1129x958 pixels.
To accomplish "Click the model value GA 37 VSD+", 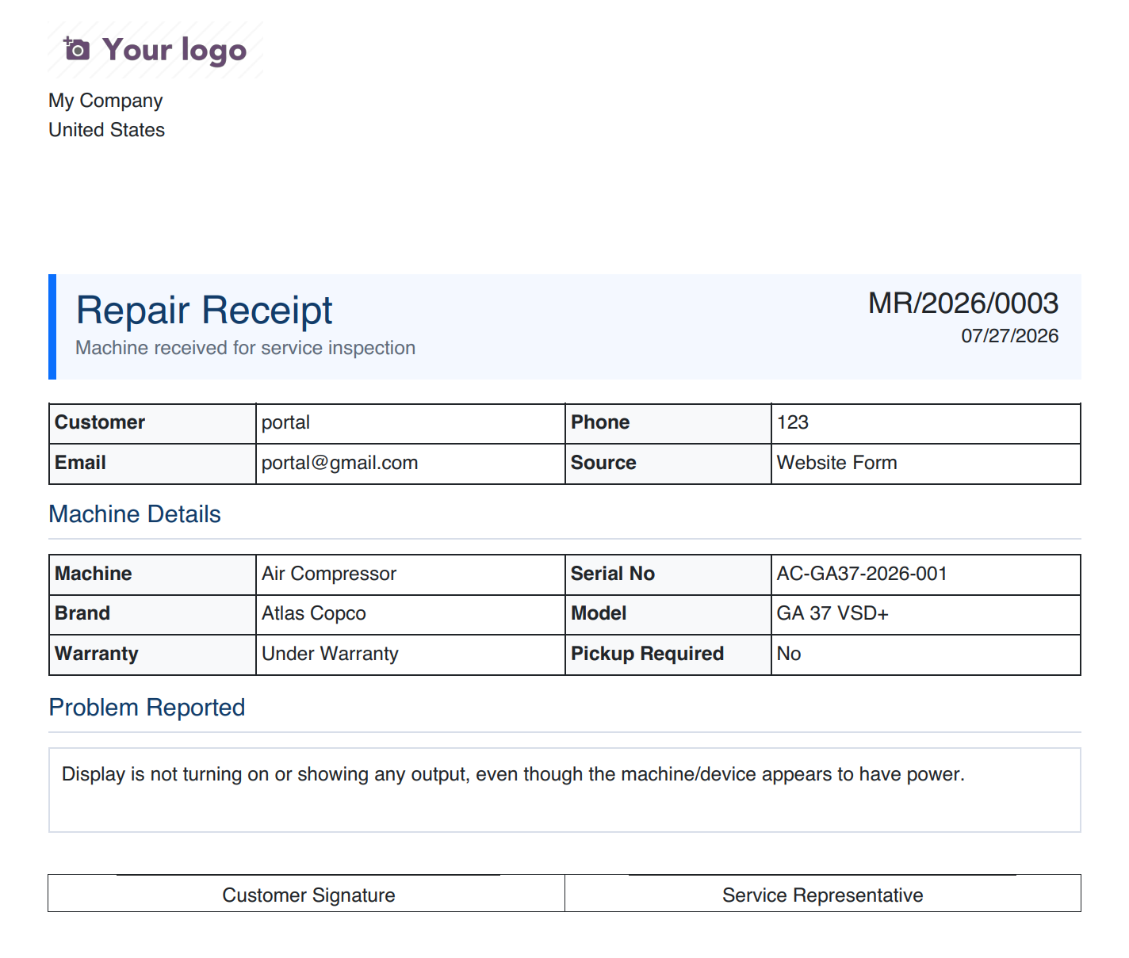I will (x=832, y=613).
